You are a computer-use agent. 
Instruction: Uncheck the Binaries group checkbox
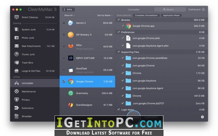[x=118, y=20]
